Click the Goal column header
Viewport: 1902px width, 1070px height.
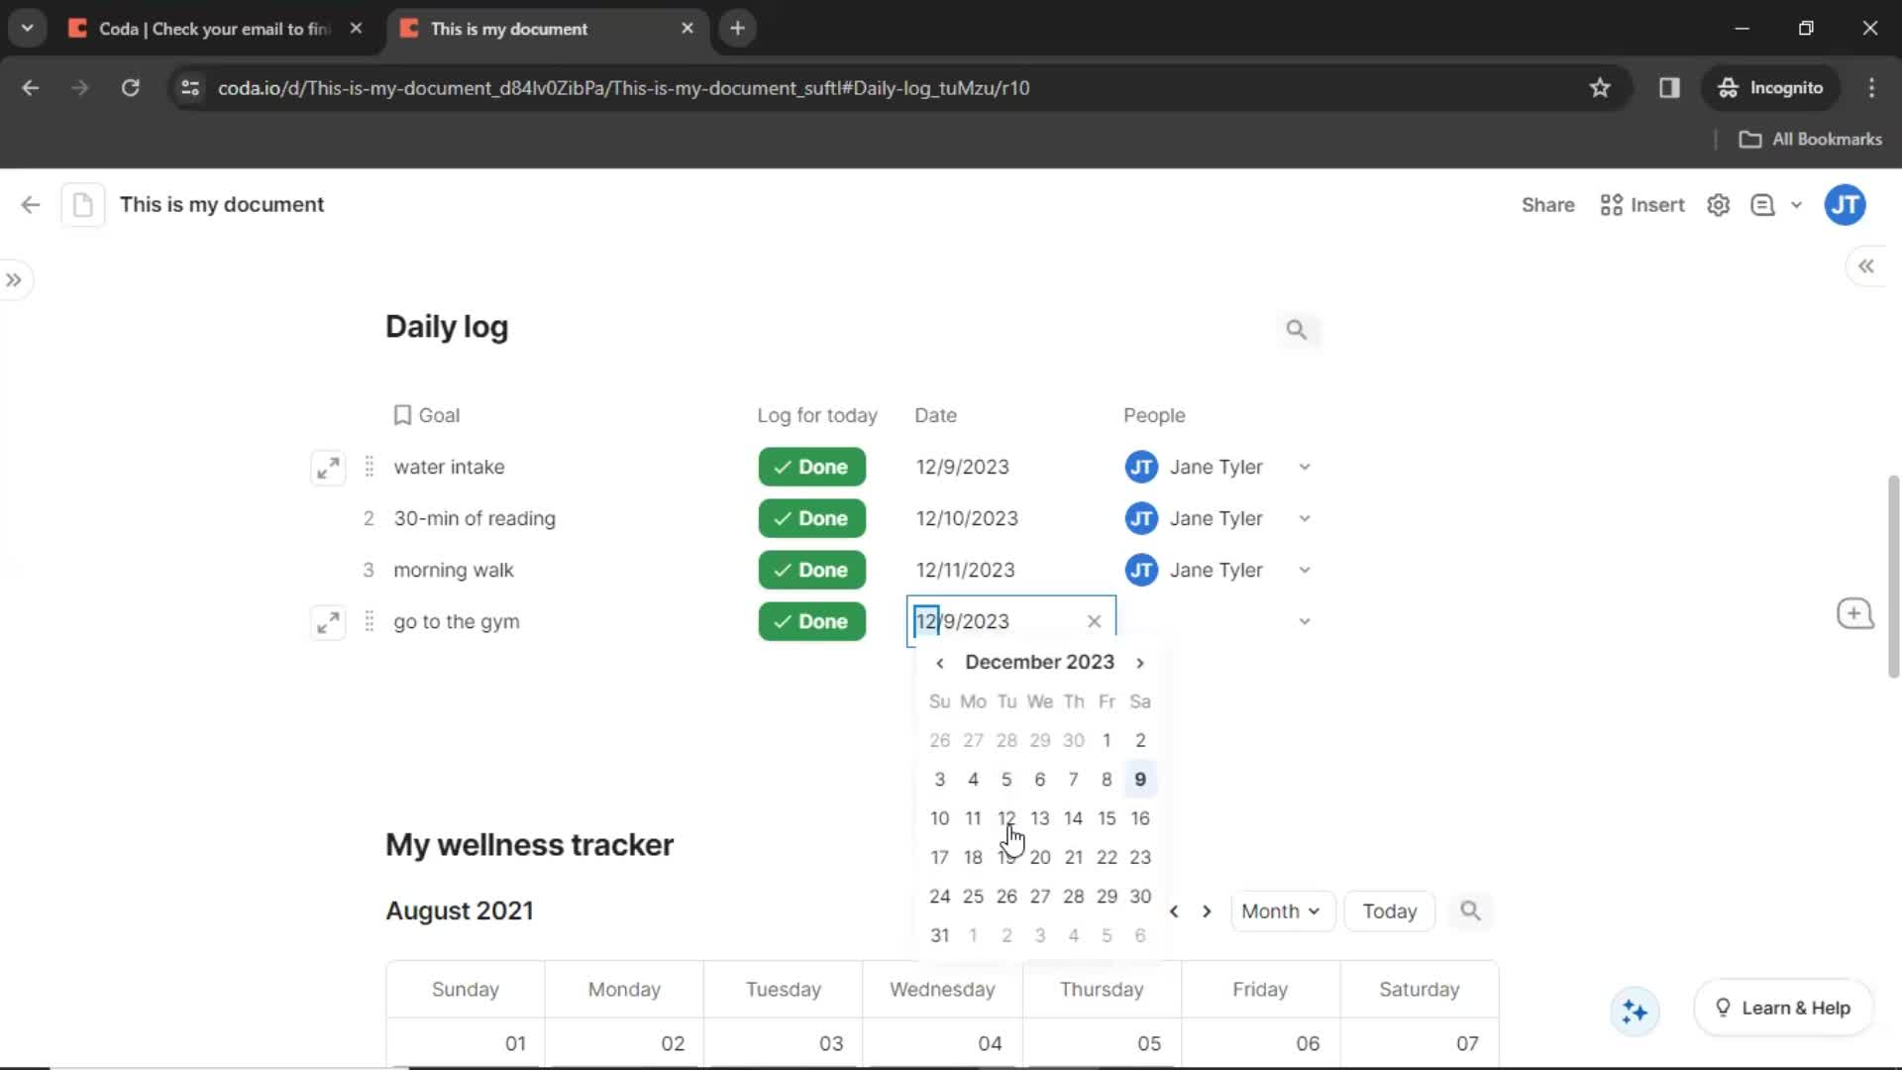[427, 415]
